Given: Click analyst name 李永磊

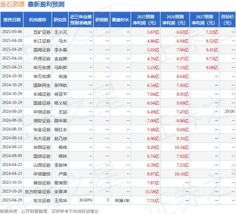Looking at the screenshot, I should 61,50.
